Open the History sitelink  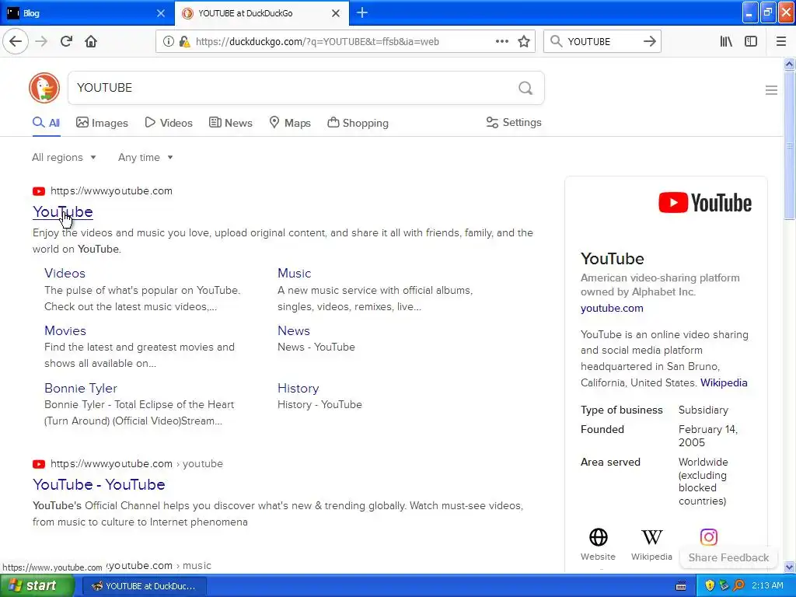(x=298, y=389)
